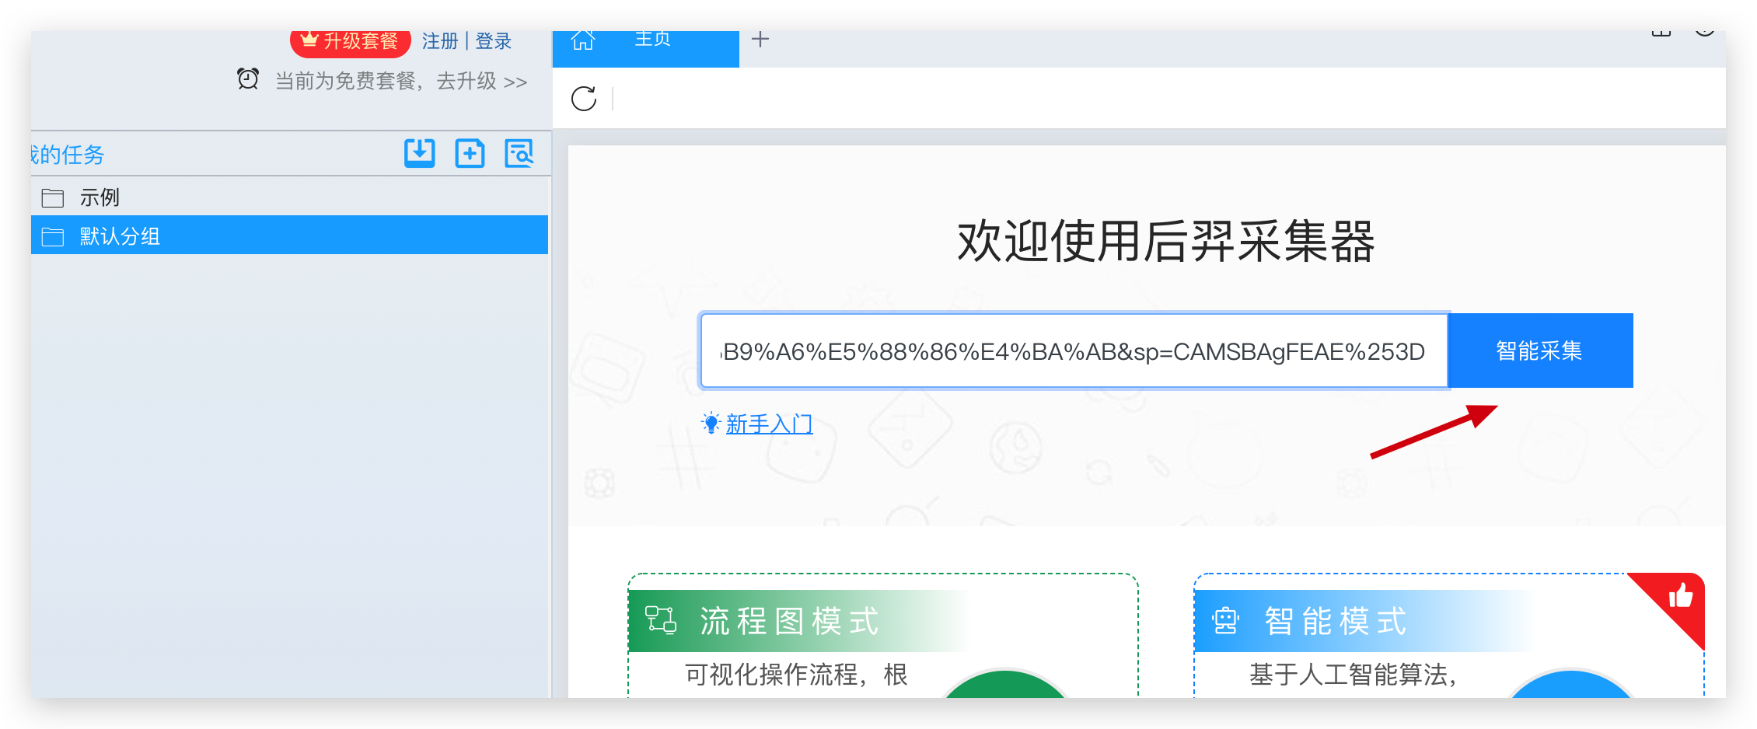The height and width of the screenshot is (729, 1757).
Task: Click the 智能采集 button
Action: [x=1540, y=351]
